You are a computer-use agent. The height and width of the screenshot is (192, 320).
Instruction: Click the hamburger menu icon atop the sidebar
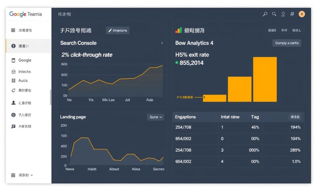click(13, 30)
